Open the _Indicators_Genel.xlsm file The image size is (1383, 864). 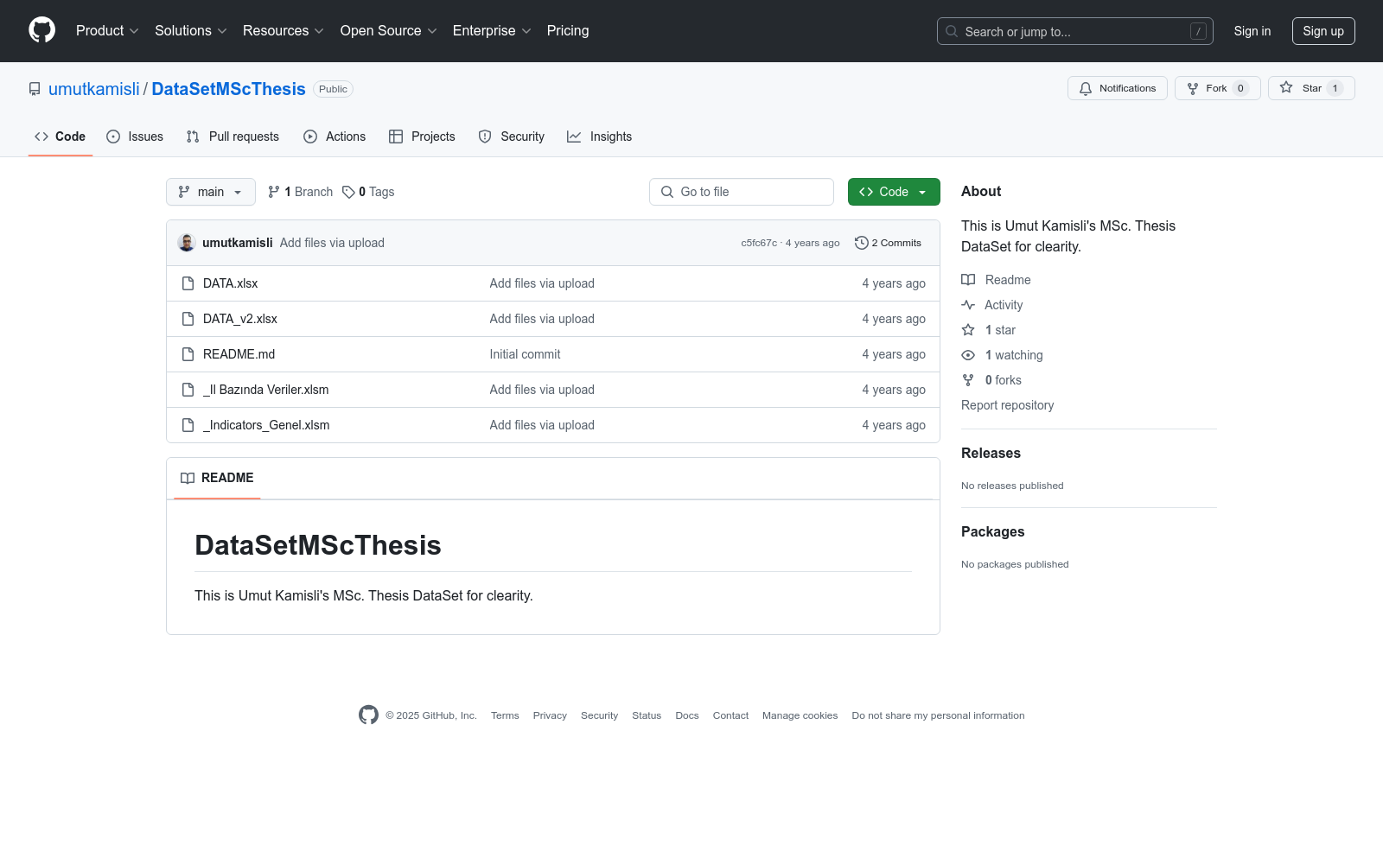tap(266, 425)
